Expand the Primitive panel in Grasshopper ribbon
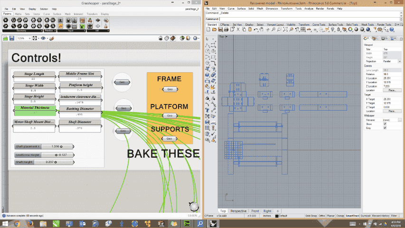This screenshot has width=405, height=228. pyautogui.click(x=55, y=31)
